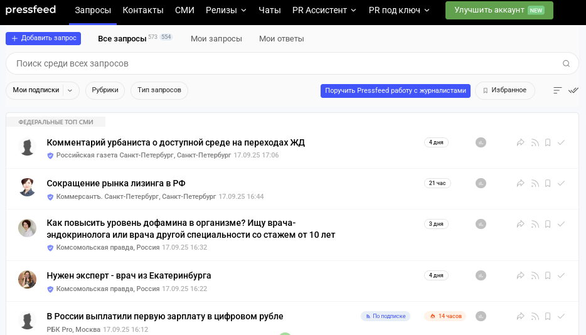
Task: Open stats icon for цифровой рубль request
Action: point(481,316)
